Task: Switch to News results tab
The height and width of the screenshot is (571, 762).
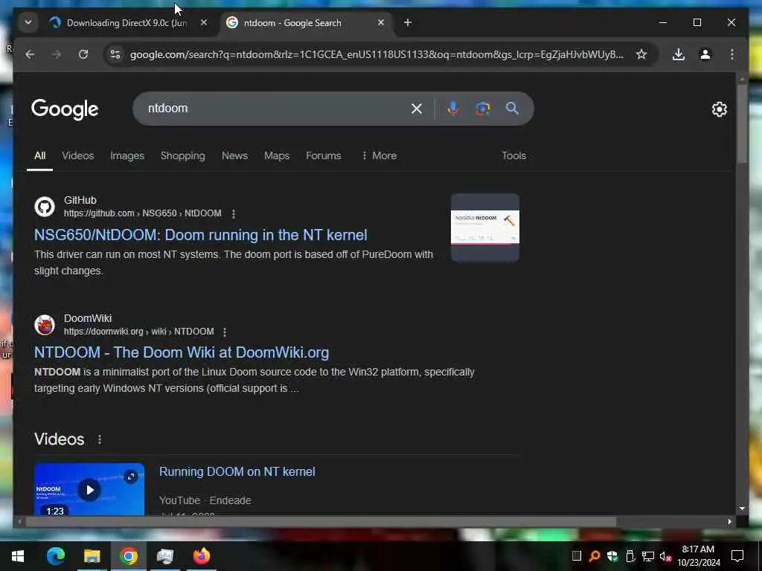Action: [x=234, y=156]
